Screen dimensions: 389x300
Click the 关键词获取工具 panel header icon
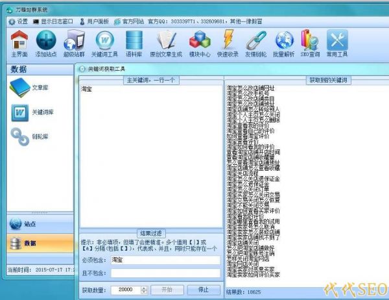pyautogui.click(x=82, y=69)
